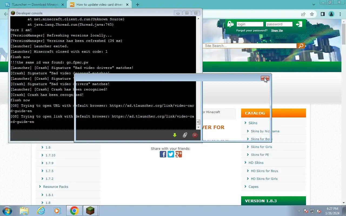This screenshot has height=216, width=346.
Task: Focus the login input field
Action: click(x=250, y=24)
